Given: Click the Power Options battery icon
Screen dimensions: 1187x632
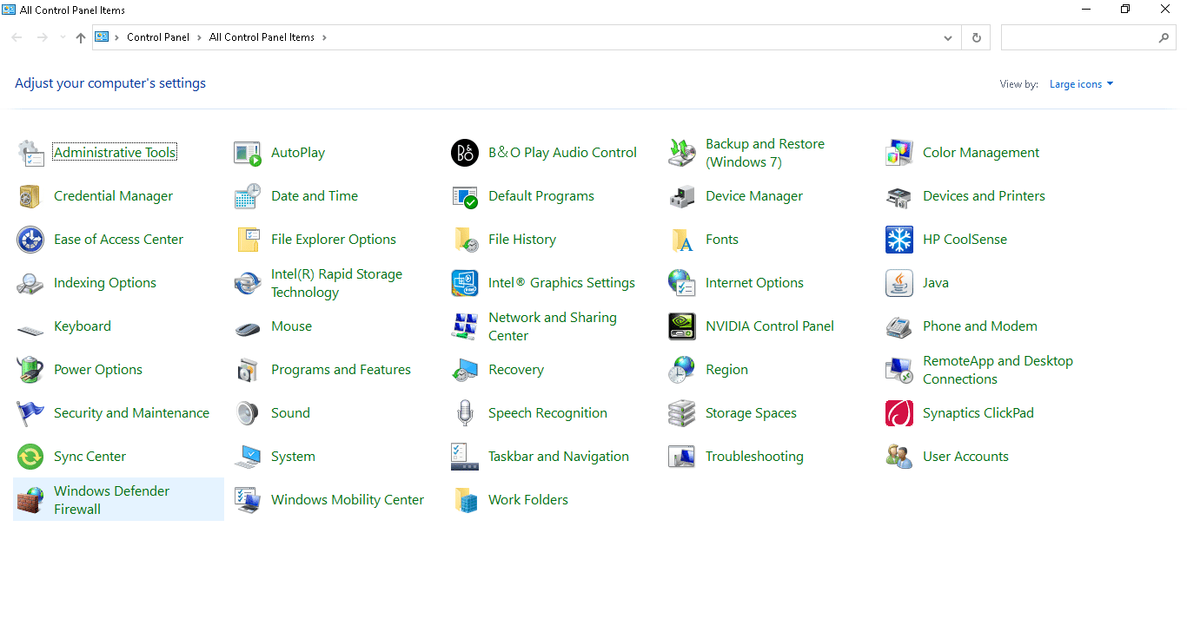Looking at the screenshot, I should point(30,370).
